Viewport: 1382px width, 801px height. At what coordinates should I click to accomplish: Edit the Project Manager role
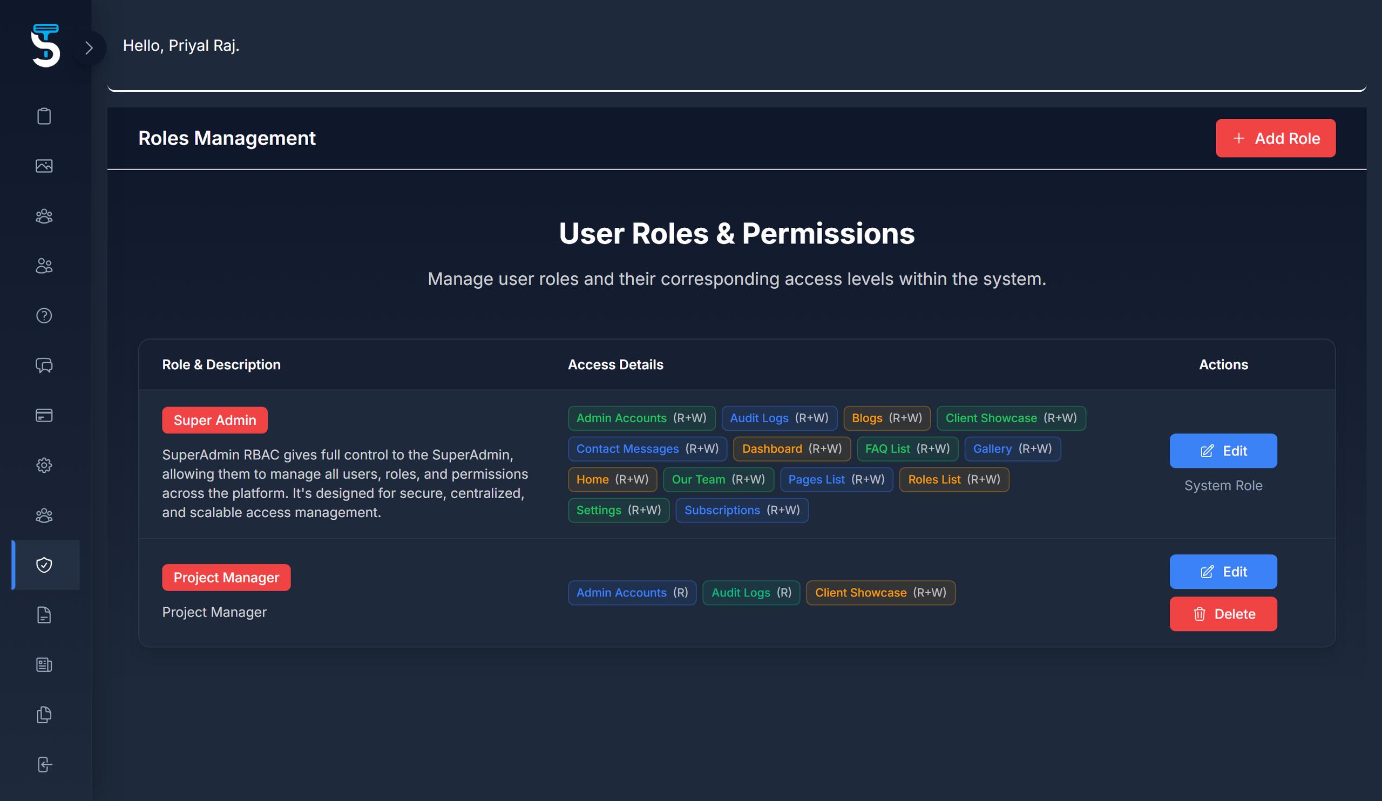point(1223,572)
